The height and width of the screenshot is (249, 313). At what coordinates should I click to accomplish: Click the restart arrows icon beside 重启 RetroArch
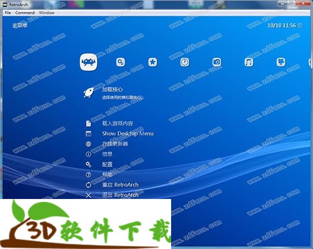(89, 185)
